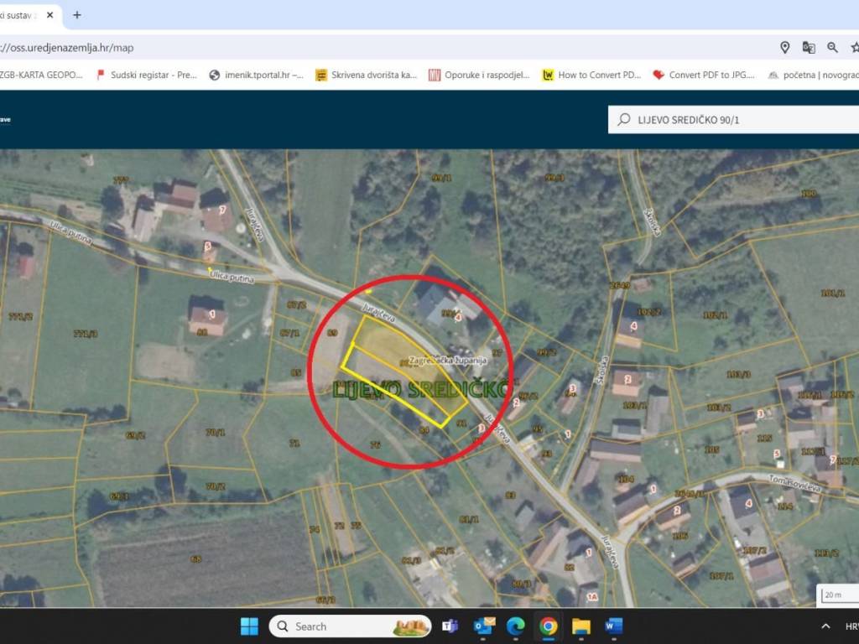Click the parcel search field LIJEVO SREDIČKO 90/1
The width and height of the screenshot is (859, 644).
[x=738, y=120]
